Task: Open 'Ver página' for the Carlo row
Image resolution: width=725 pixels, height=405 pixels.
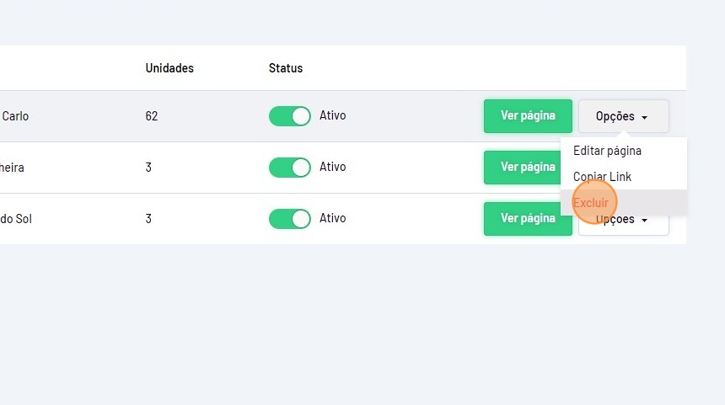Action: (x=528, y=116)
